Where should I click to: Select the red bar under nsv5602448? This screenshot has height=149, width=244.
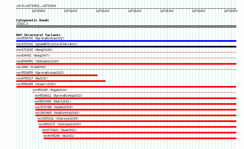135,104
